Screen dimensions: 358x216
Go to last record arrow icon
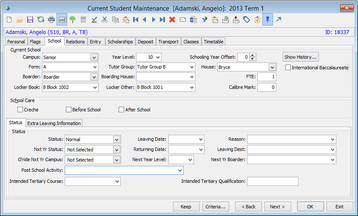[162, 20]
